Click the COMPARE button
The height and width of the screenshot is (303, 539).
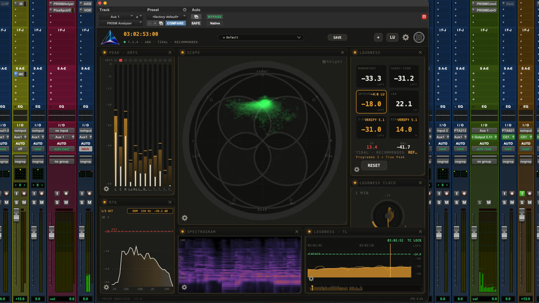point(175,23)
